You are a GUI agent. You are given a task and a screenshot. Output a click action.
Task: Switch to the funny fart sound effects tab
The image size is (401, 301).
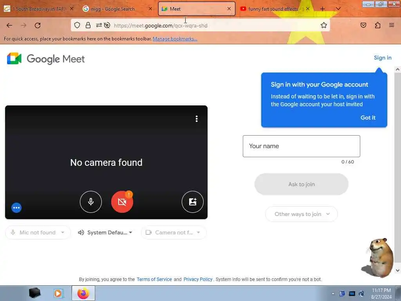275,9
